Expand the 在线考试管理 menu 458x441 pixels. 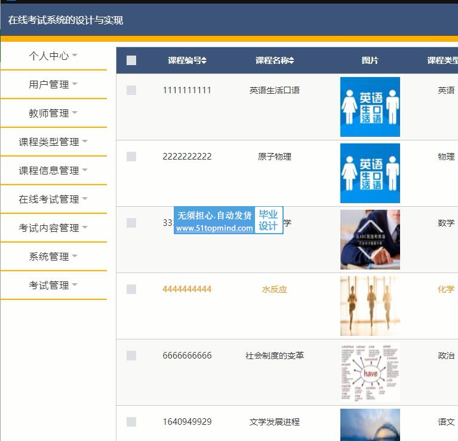[53, 199]
